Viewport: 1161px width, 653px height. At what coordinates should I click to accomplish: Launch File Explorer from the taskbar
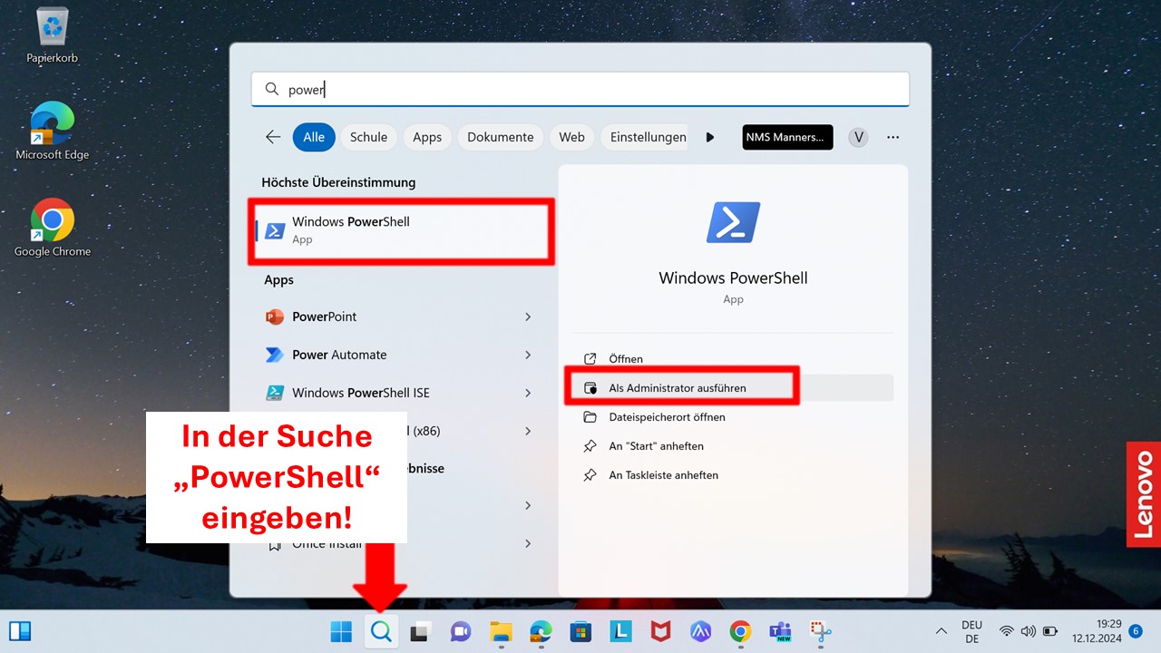click(501, 631)
